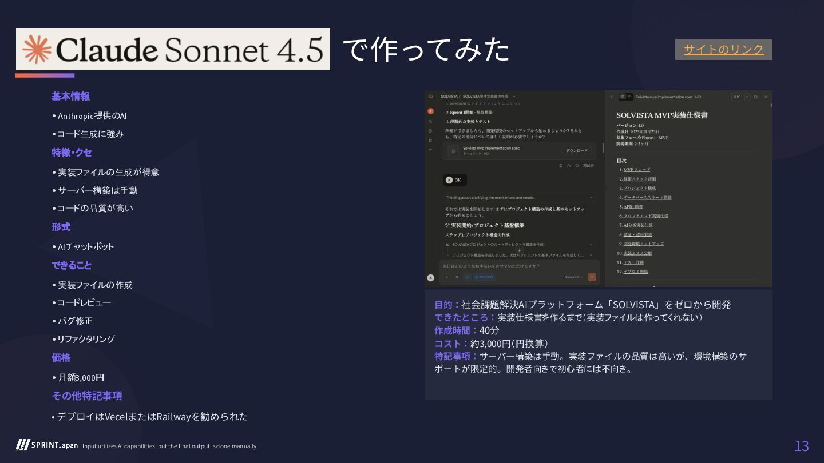
Task: Open the Projects icon in Claude sidebar
Action: [x=430, y=131]
